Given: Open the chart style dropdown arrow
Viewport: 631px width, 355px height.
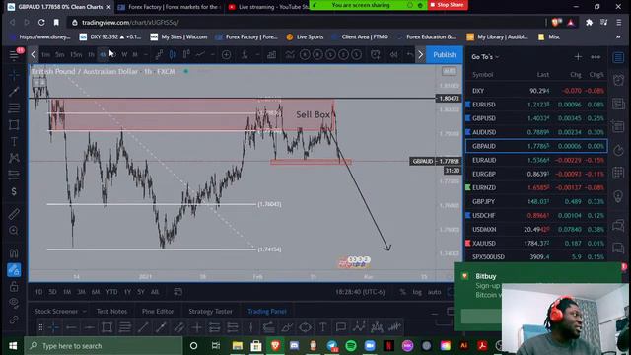Looking at the screenshot, I should (x=213, y=55).
